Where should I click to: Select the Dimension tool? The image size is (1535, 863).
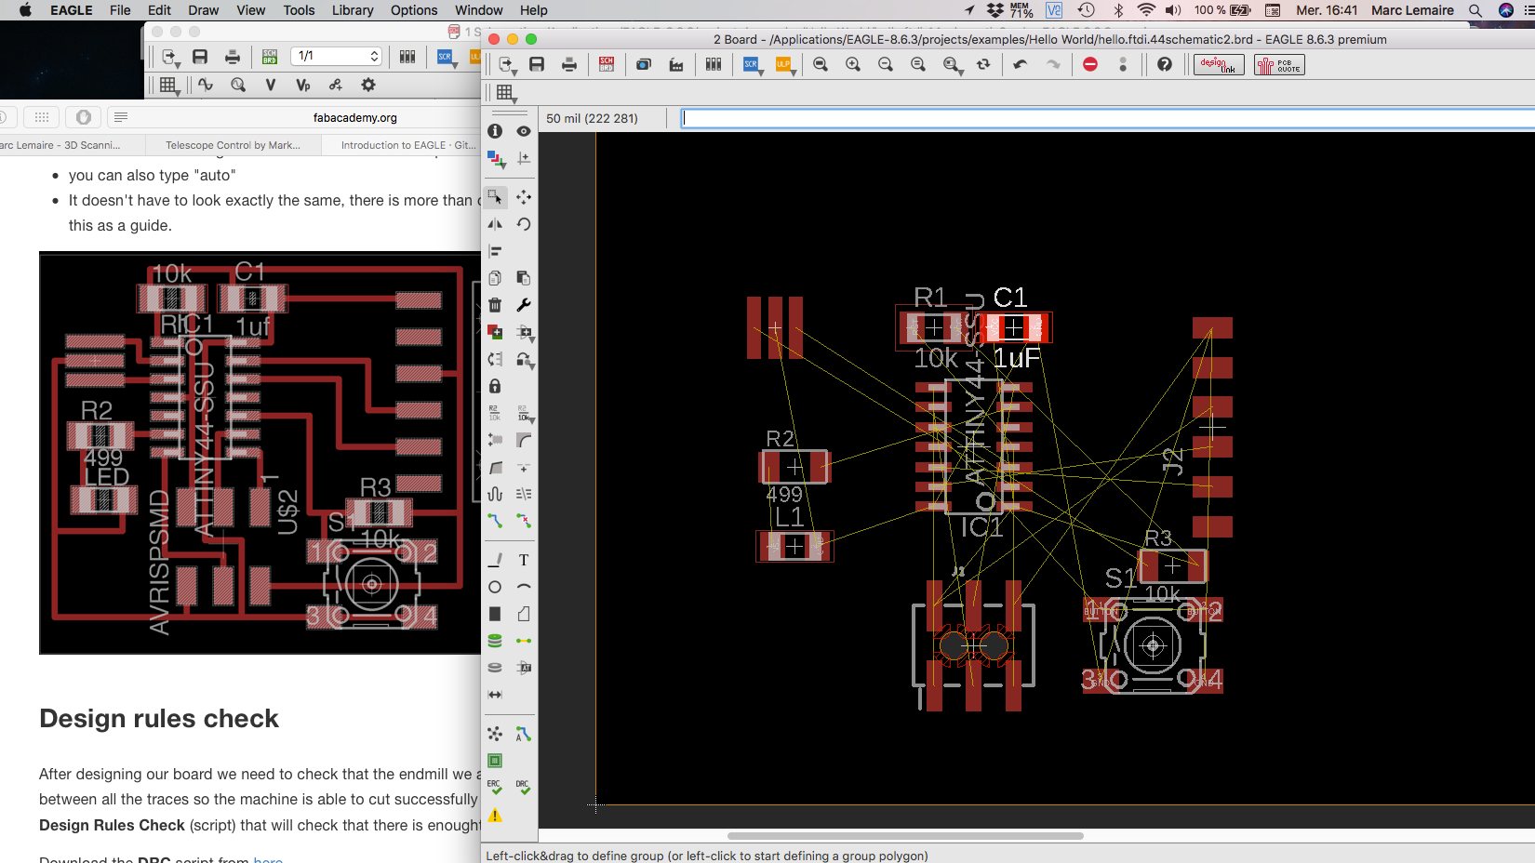(495, 695)
